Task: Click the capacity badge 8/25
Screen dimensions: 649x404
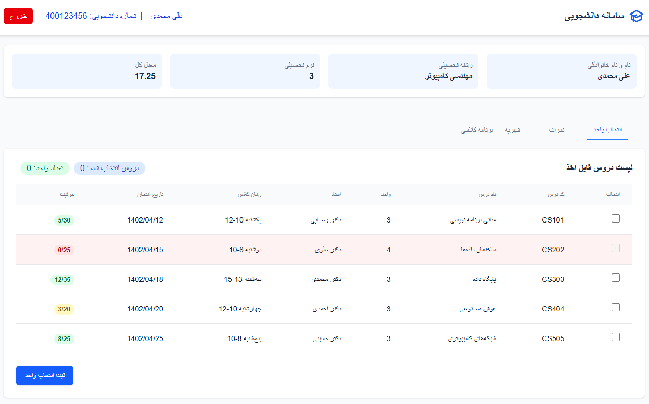Action: (64, 339)
